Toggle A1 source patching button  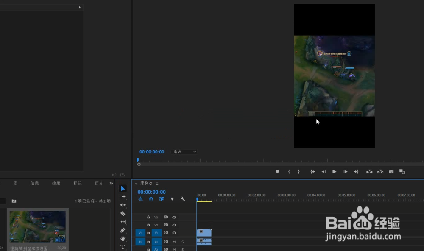point(140,242)
